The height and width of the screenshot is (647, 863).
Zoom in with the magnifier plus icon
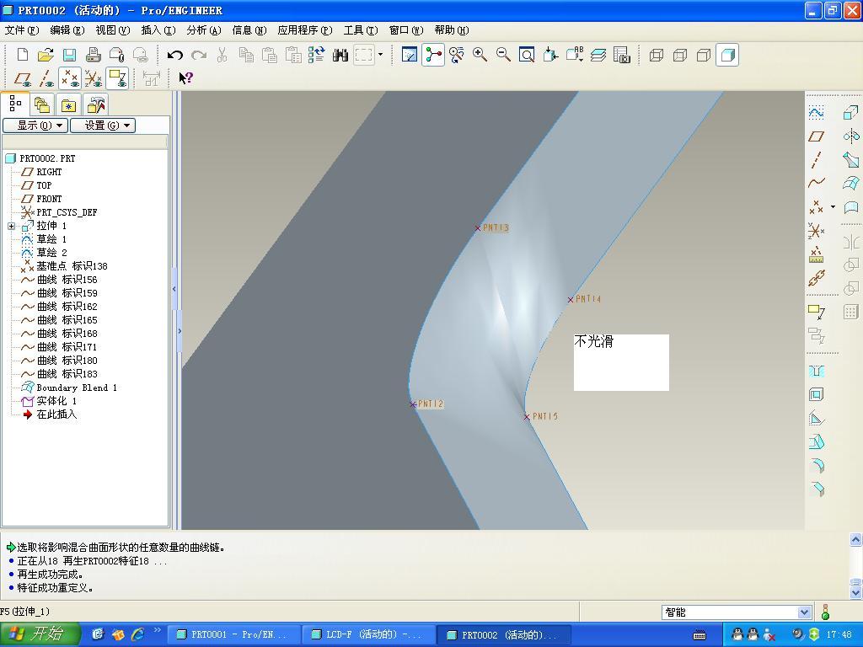point(480,55)
